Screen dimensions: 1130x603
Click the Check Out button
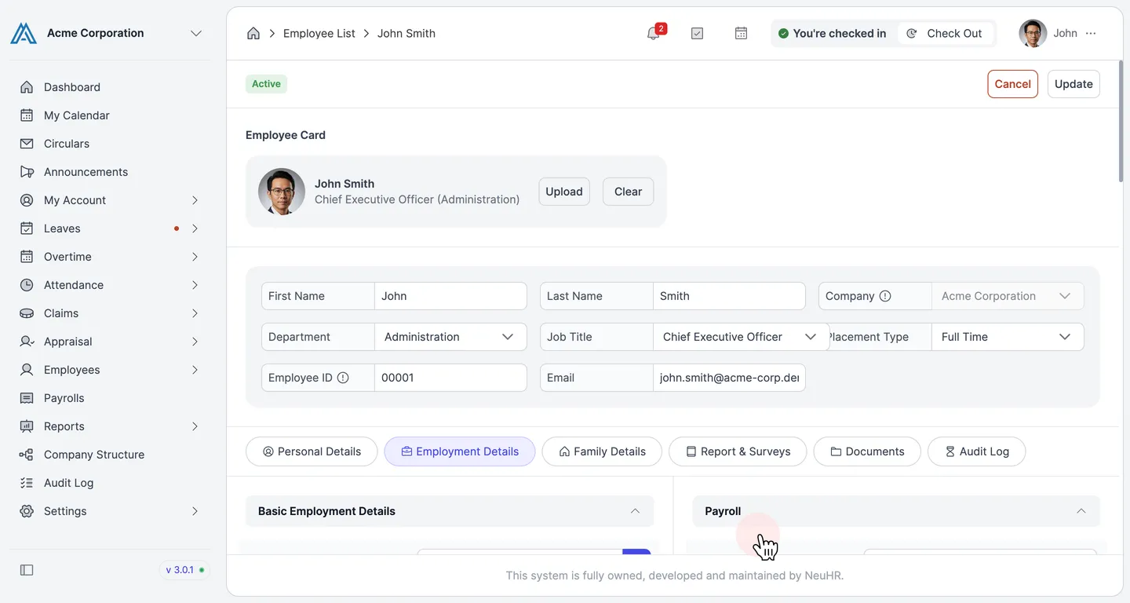pyautogui.click(x=946, y=33)
